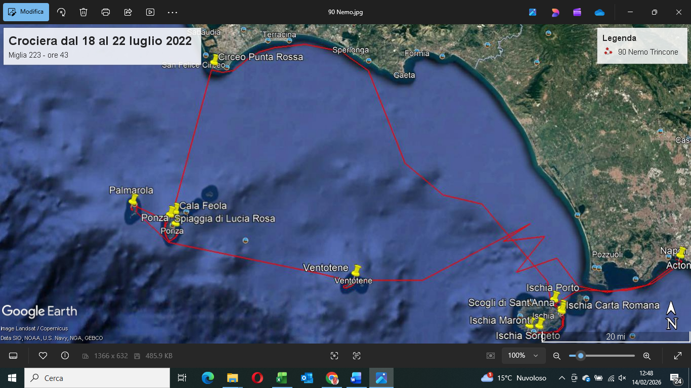Share the photo via the share icon
Viewport: 691px width, 388px height.
128,12
